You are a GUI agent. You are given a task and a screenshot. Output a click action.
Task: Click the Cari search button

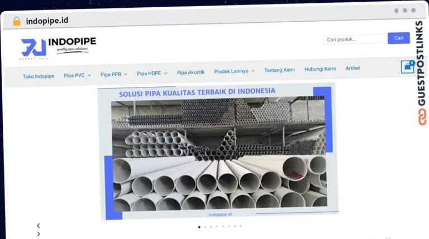click(x=399, y=38)
